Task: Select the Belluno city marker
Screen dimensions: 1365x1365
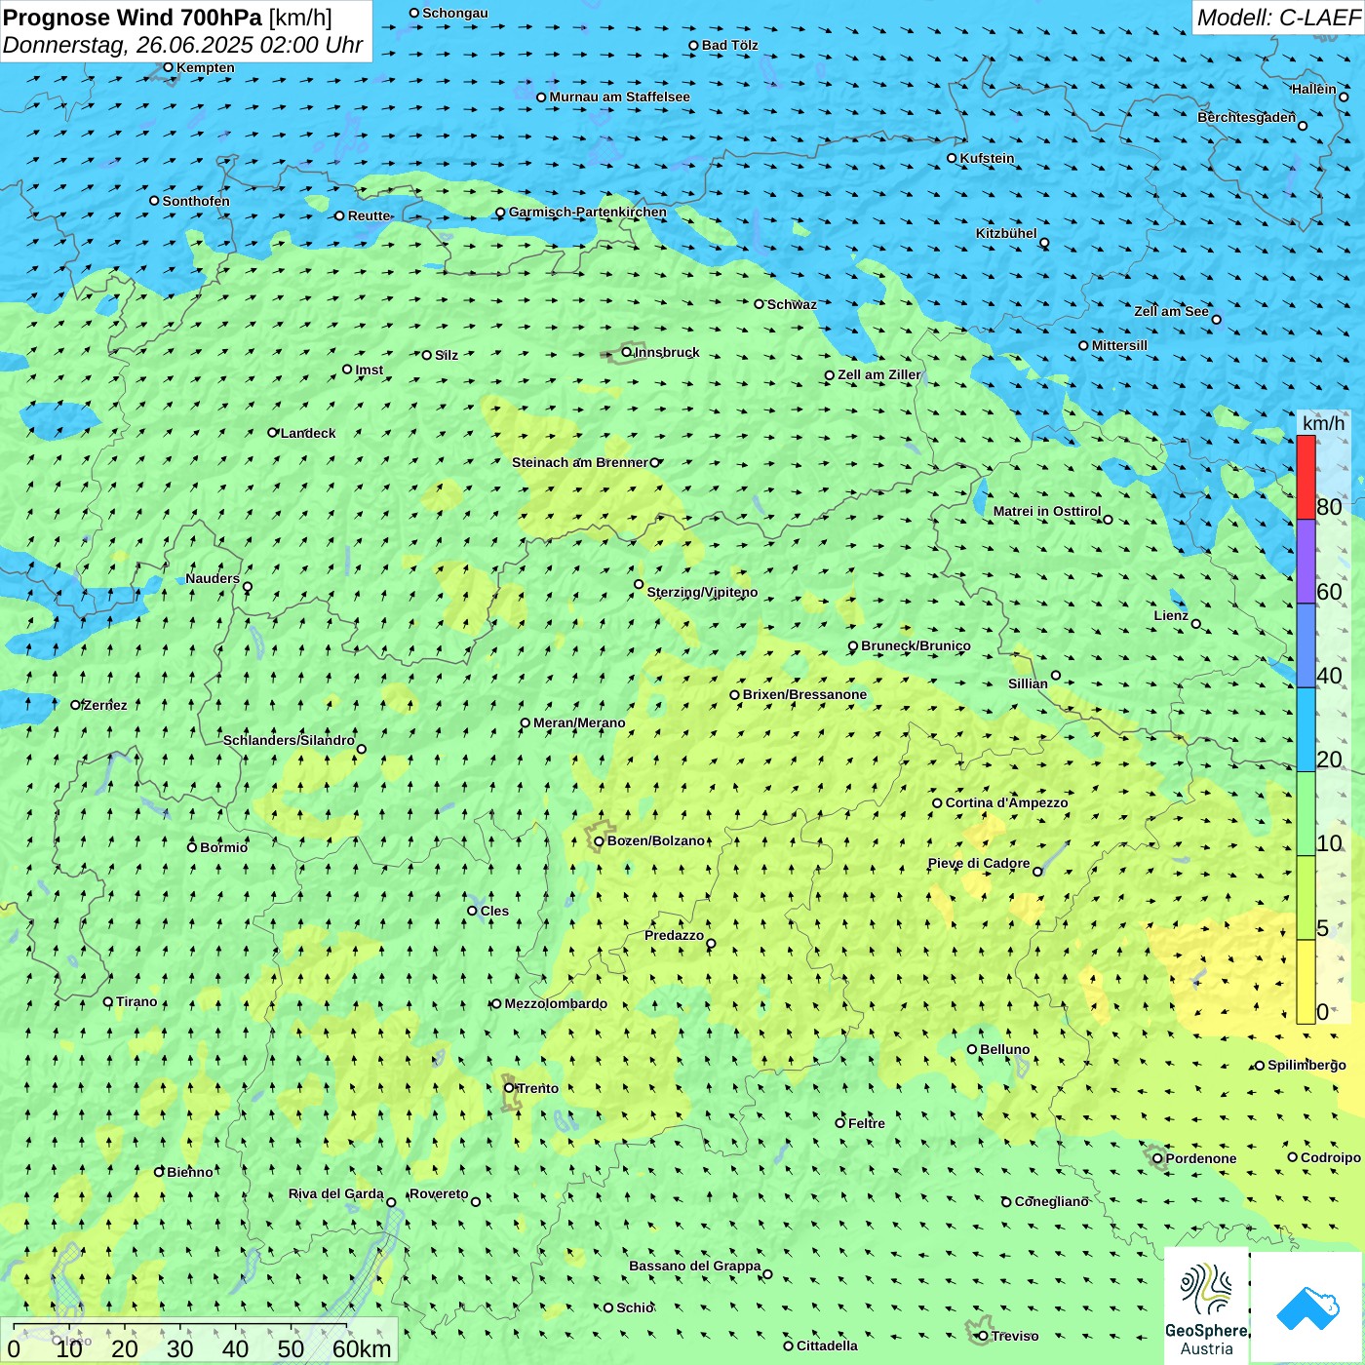Action: [x=972, y=1050]
